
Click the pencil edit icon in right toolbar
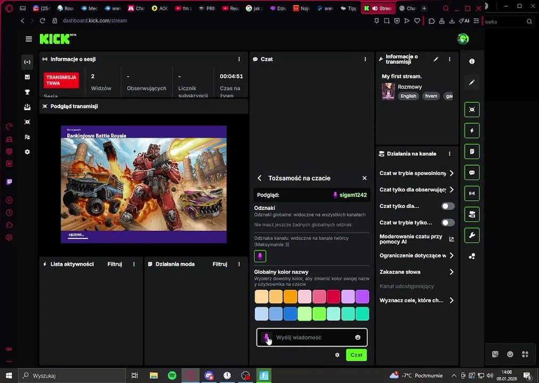pyautogui.click(x=472, y=82)
